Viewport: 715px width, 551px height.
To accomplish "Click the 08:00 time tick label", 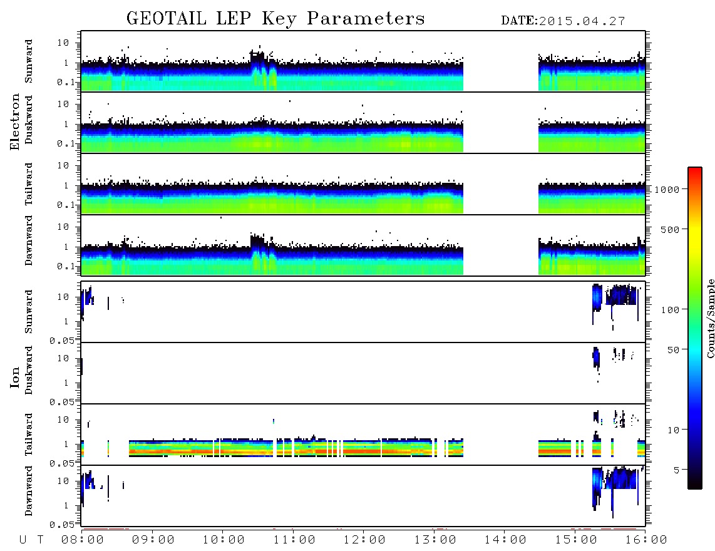I will pos(83,540).
